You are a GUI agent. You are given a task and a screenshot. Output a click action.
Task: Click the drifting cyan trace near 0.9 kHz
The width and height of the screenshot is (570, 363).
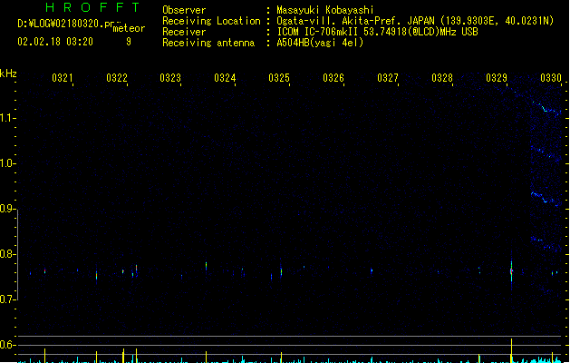545,199
